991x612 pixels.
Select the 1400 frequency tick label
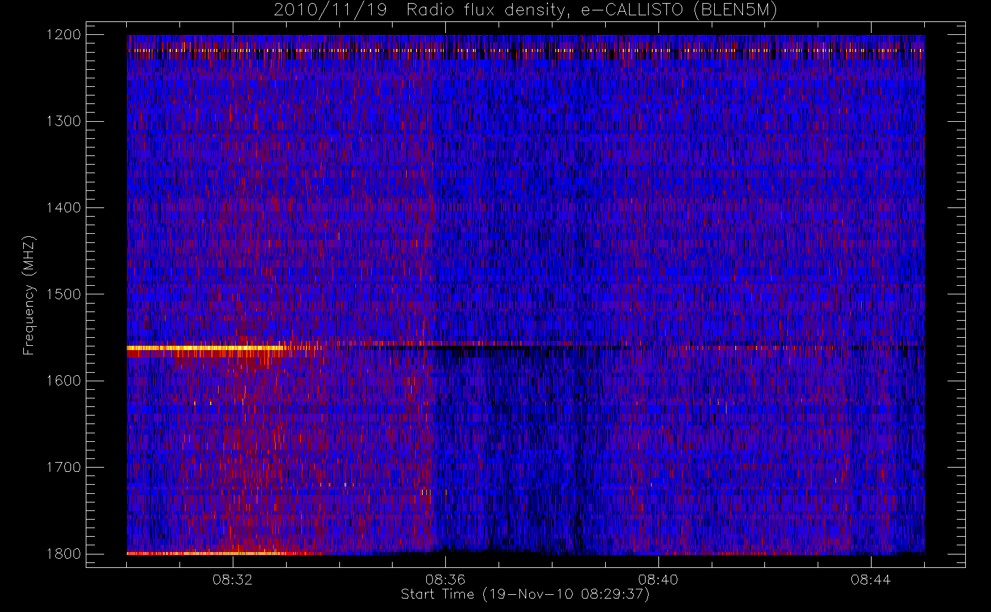click(x=64, y=207)
